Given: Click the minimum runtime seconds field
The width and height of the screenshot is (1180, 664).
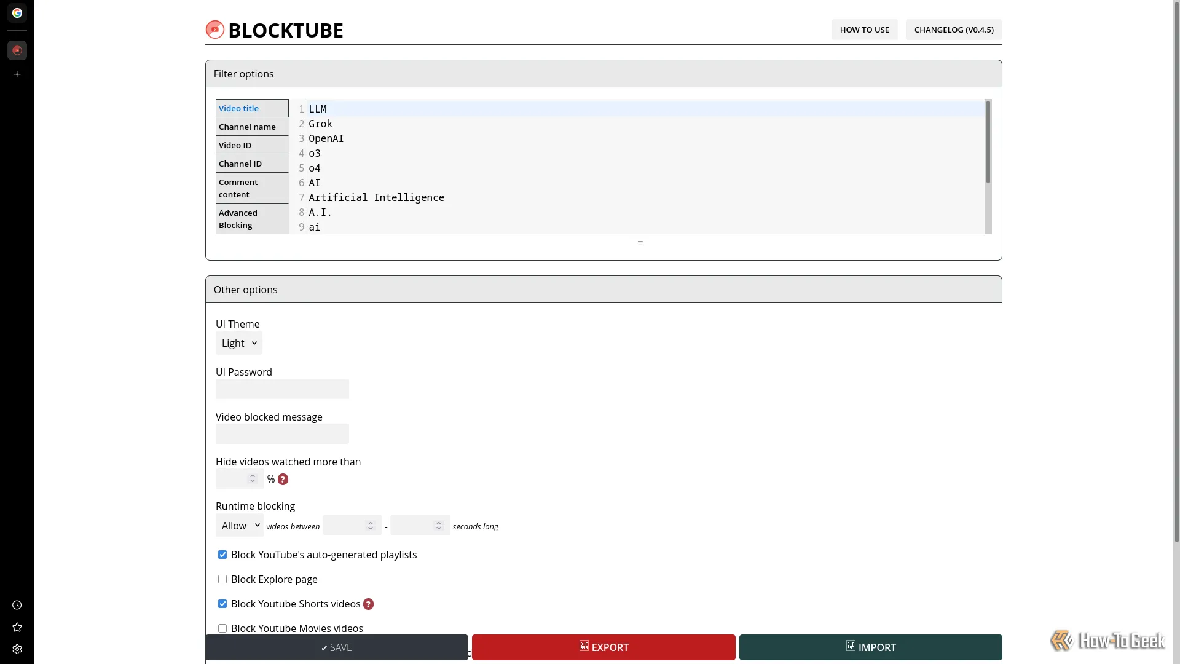Looking at the screenshot, I should pos(352,526).
